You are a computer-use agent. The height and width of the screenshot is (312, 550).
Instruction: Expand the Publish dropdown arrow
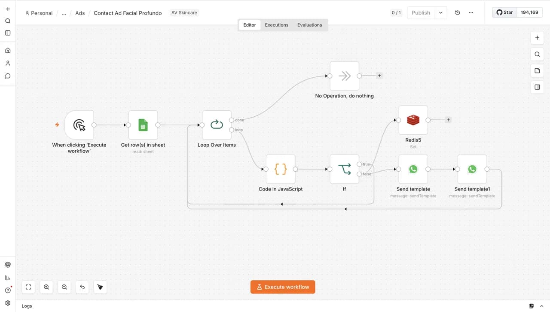[x=441, y=12]
